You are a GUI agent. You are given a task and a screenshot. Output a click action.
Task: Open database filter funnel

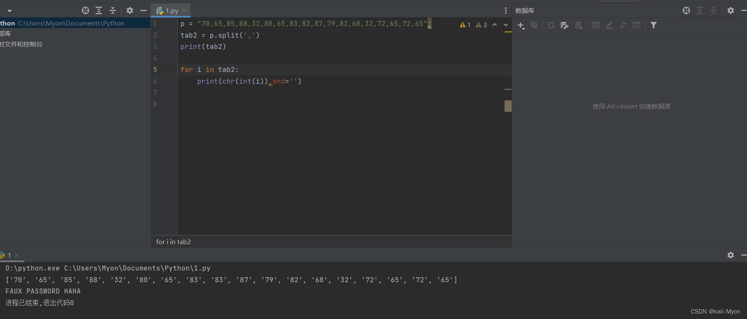coord(654,25)
